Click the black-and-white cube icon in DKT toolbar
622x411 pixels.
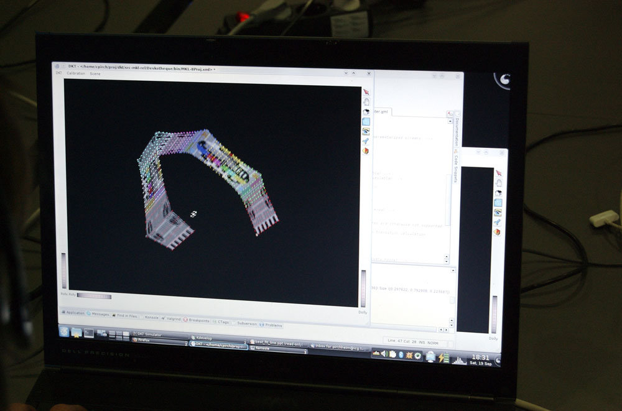pos(366,112)
